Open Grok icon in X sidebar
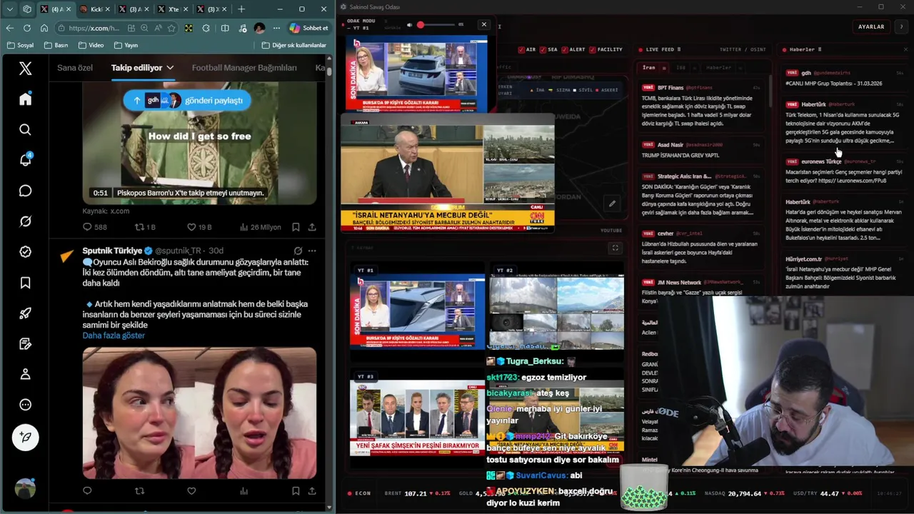This screenshot has width=914, height=514. [25, 221]
